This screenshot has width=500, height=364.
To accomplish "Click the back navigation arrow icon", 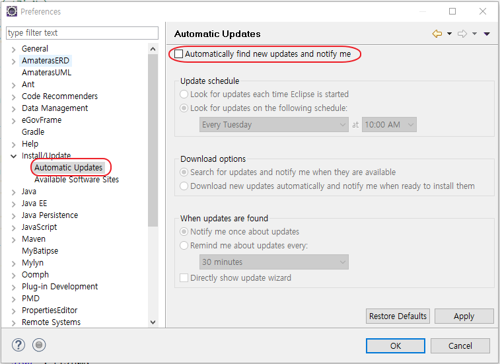I will point(437,34).
